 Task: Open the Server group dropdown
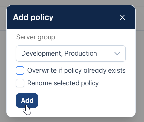(71, 54)
